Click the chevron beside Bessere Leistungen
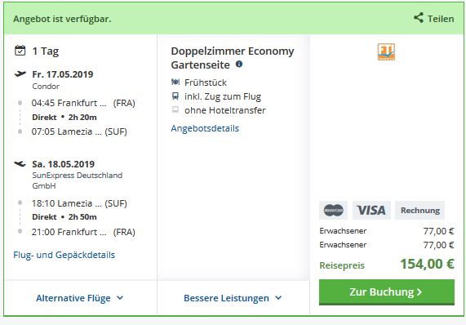 (x=278, y=297)
